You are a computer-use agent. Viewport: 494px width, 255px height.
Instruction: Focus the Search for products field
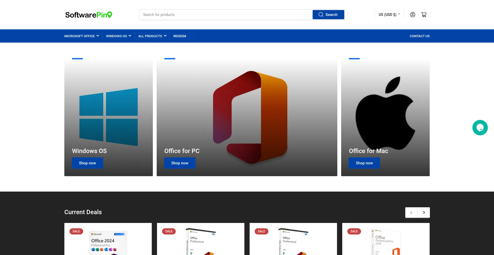pos(226,15)
